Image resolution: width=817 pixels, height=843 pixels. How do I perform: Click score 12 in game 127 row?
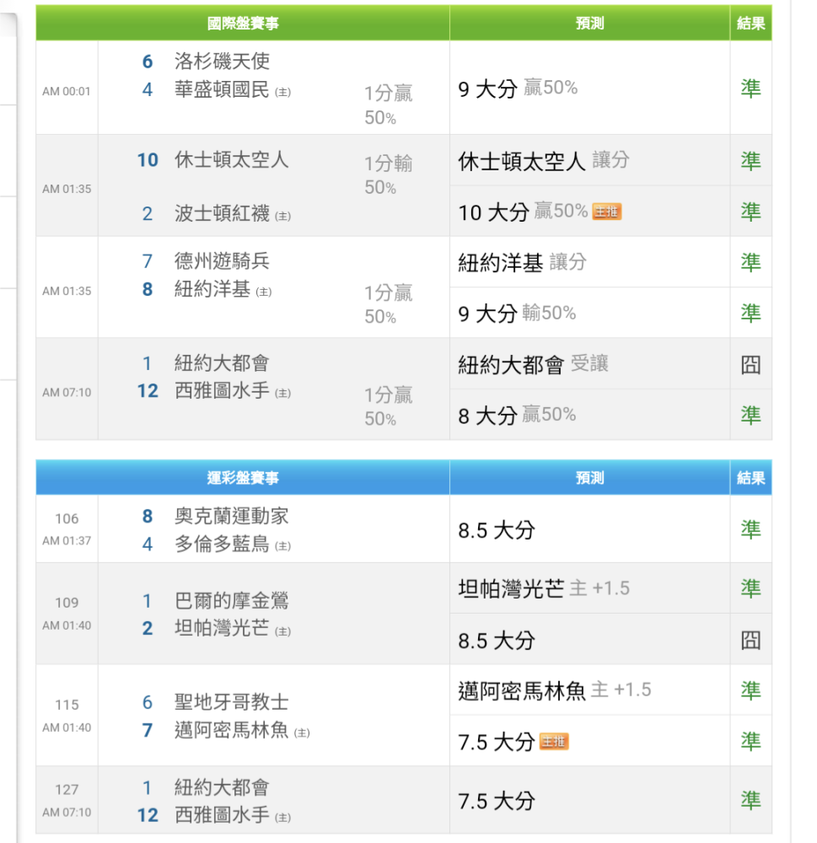(x=148, y=815)
